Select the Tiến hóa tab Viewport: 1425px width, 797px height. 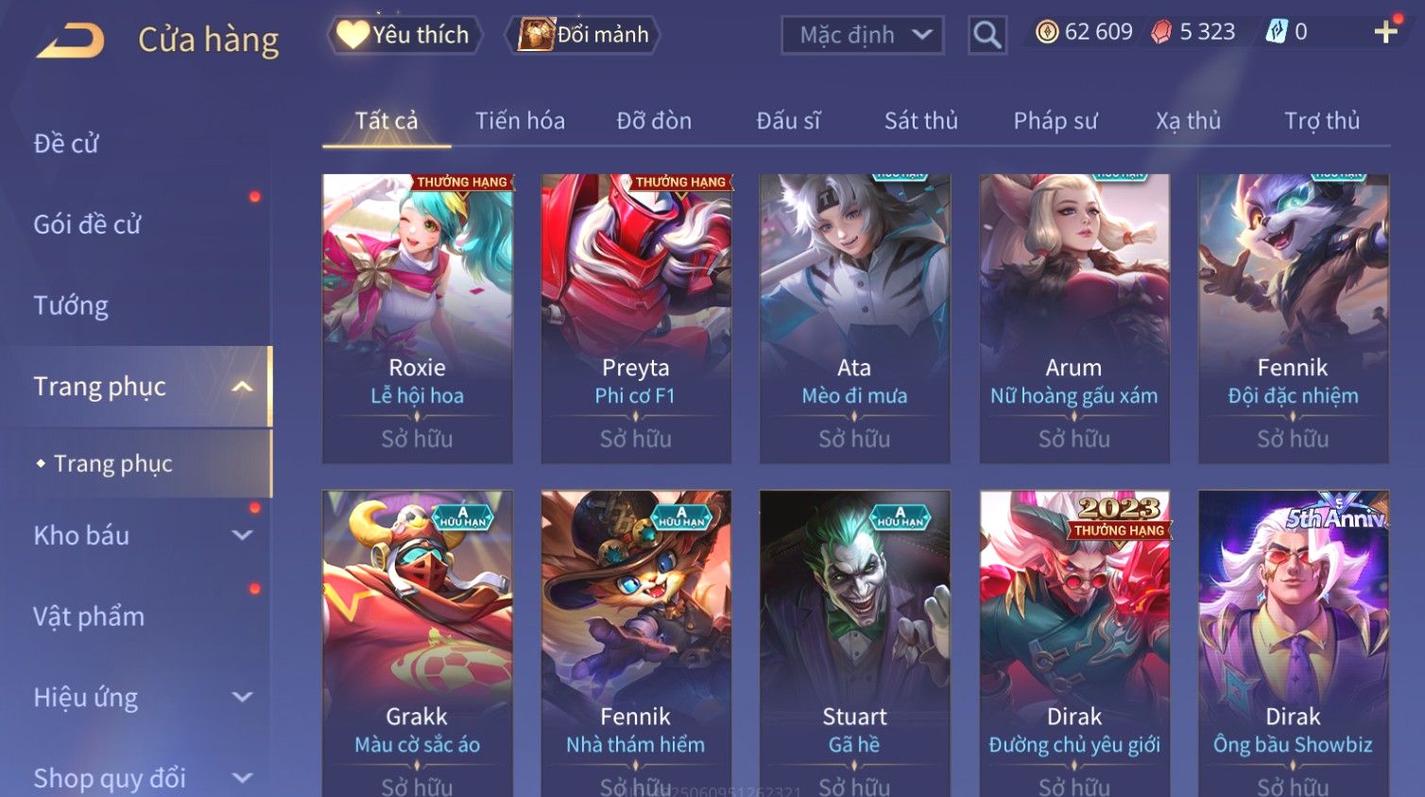click(x=520, y=121)
